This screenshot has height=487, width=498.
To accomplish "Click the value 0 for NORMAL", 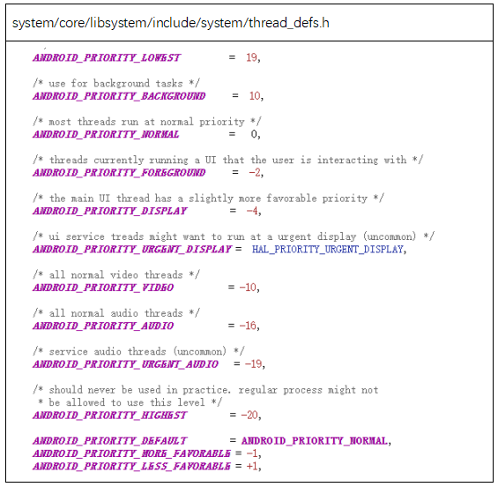I will click(x=254, y=134).
